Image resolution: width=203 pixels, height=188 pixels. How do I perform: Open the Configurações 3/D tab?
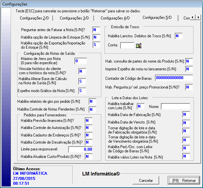coord(74,18)
